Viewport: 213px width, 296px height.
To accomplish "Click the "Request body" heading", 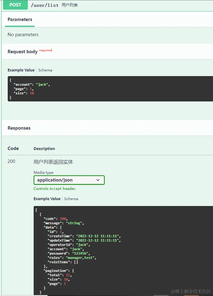I will click(23, 52).
